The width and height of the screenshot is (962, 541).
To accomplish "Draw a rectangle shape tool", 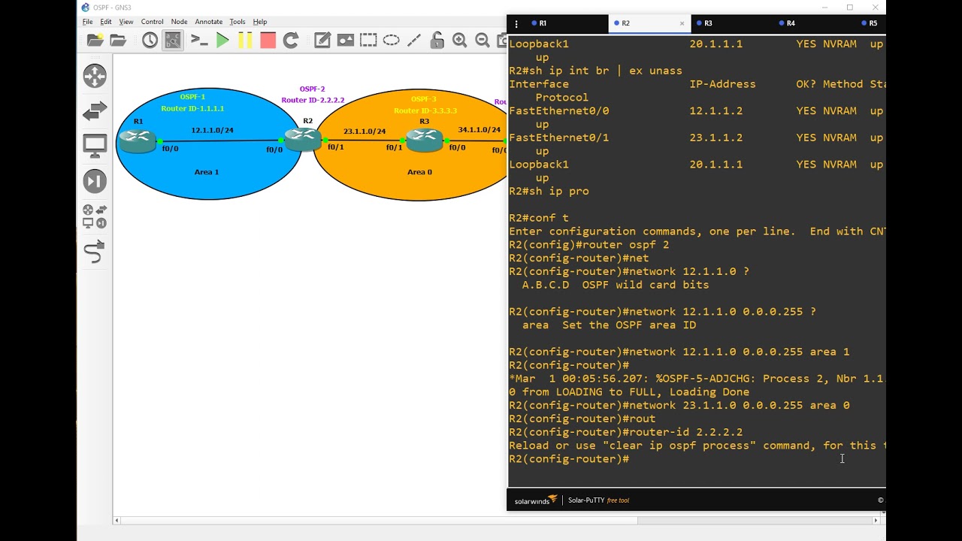I will point(368,41).
